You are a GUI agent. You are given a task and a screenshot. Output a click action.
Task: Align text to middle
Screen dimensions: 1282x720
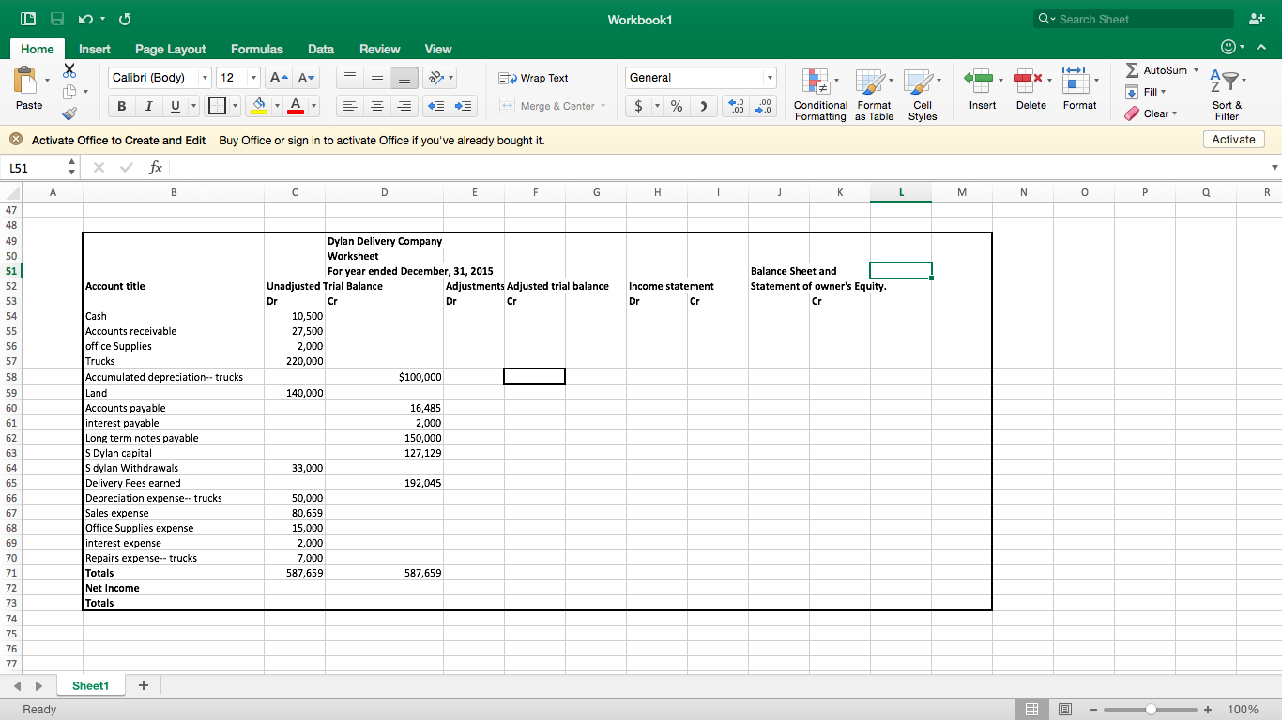point(375,78)
